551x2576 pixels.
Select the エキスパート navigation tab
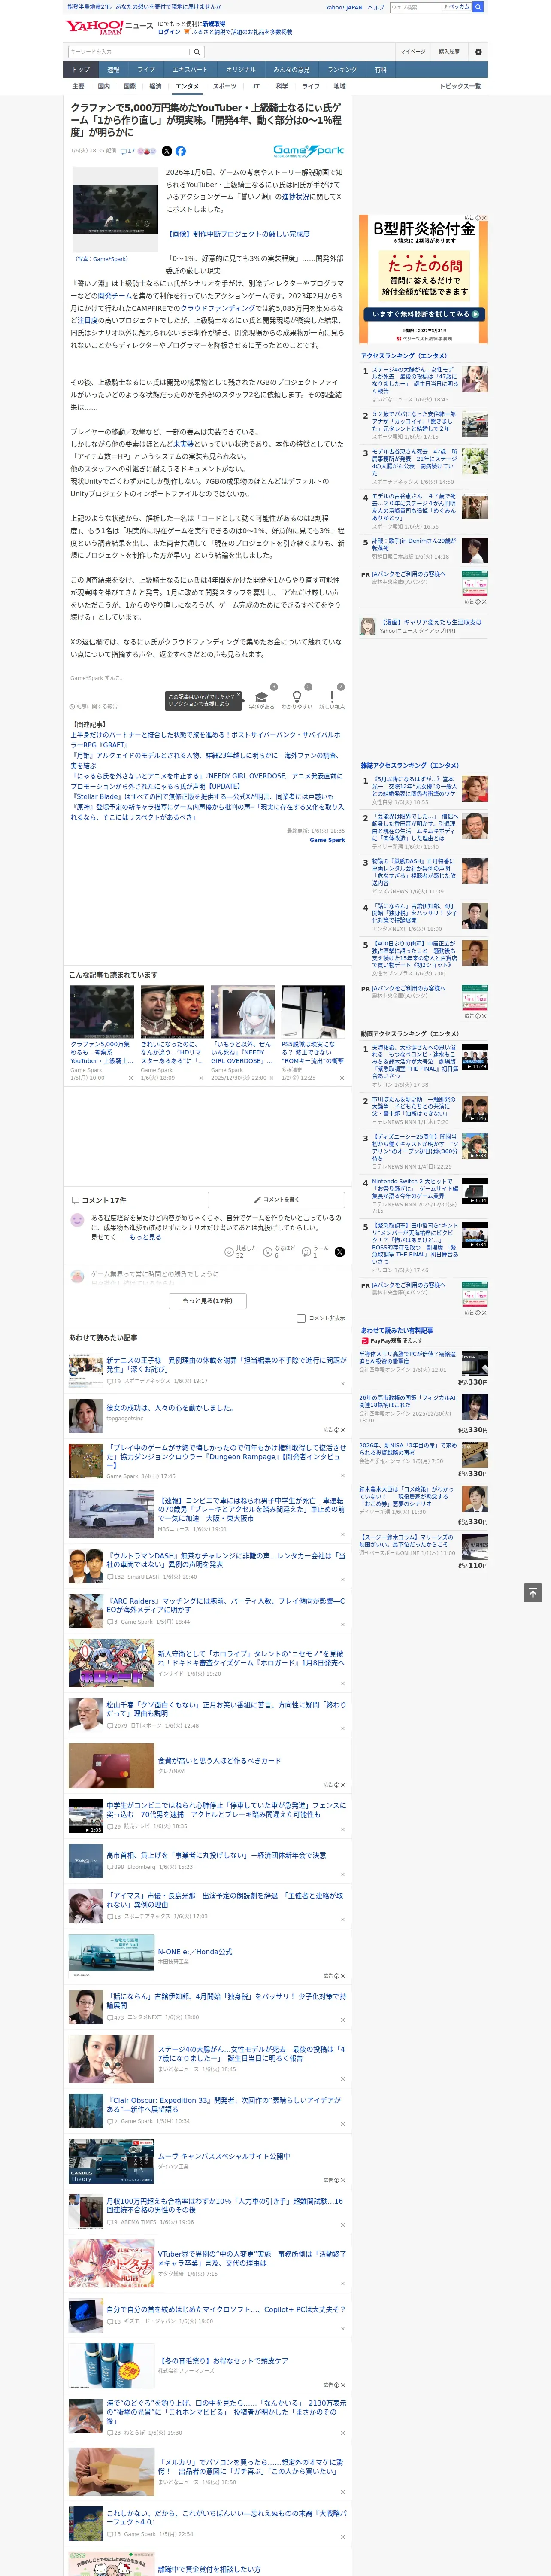tap(190, 70)
